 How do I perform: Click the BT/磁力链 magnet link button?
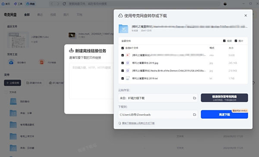pos(56,83)
